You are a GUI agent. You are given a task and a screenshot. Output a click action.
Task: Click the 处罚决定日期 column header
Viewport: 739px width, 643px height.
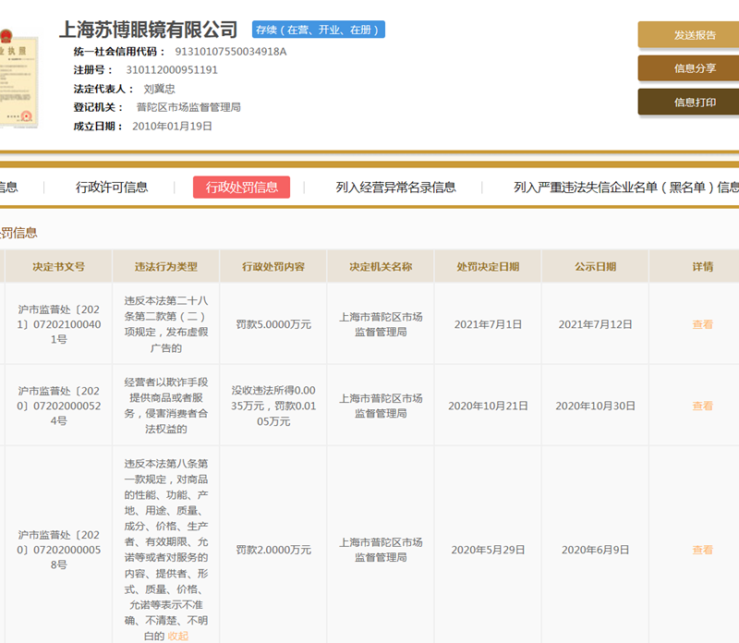click(488, 267)
